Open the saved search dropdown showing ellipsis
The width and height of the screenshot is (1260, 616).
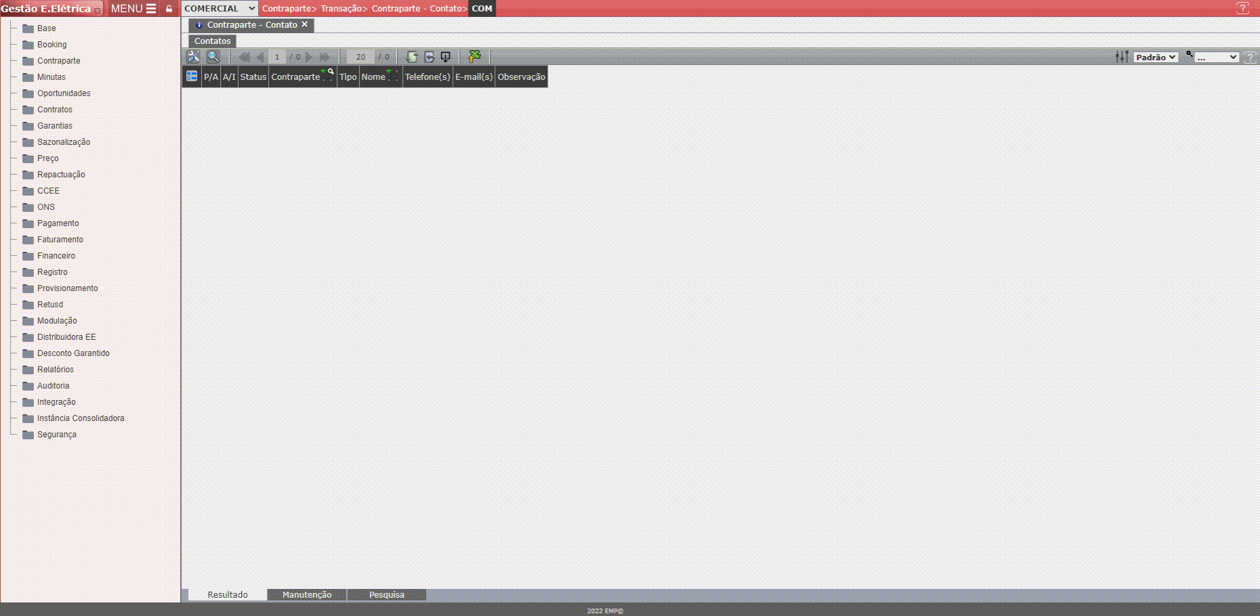(x=1217, y=58)
